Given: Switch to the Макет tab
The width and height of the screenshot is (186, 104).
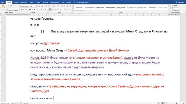Looking at the screenshot, I should tap(31, 2).
